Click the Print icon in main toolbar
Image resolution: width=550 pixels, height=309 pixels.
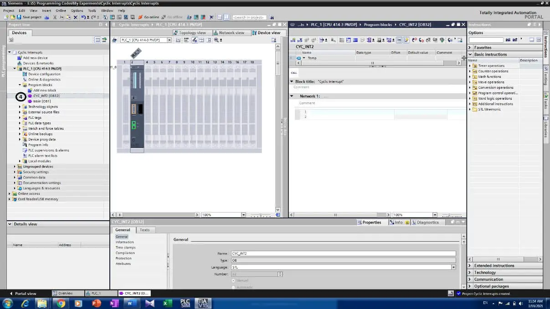[46, 17]
